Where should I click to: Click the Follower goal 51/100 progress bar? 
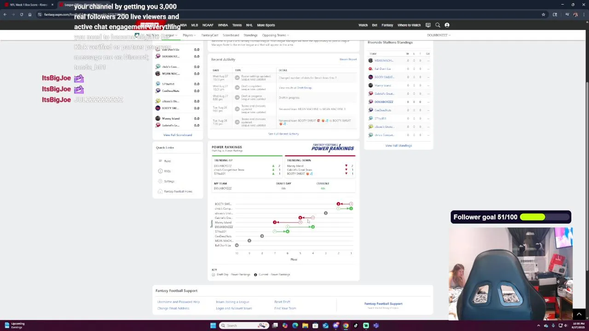click(x=544, y=217)
